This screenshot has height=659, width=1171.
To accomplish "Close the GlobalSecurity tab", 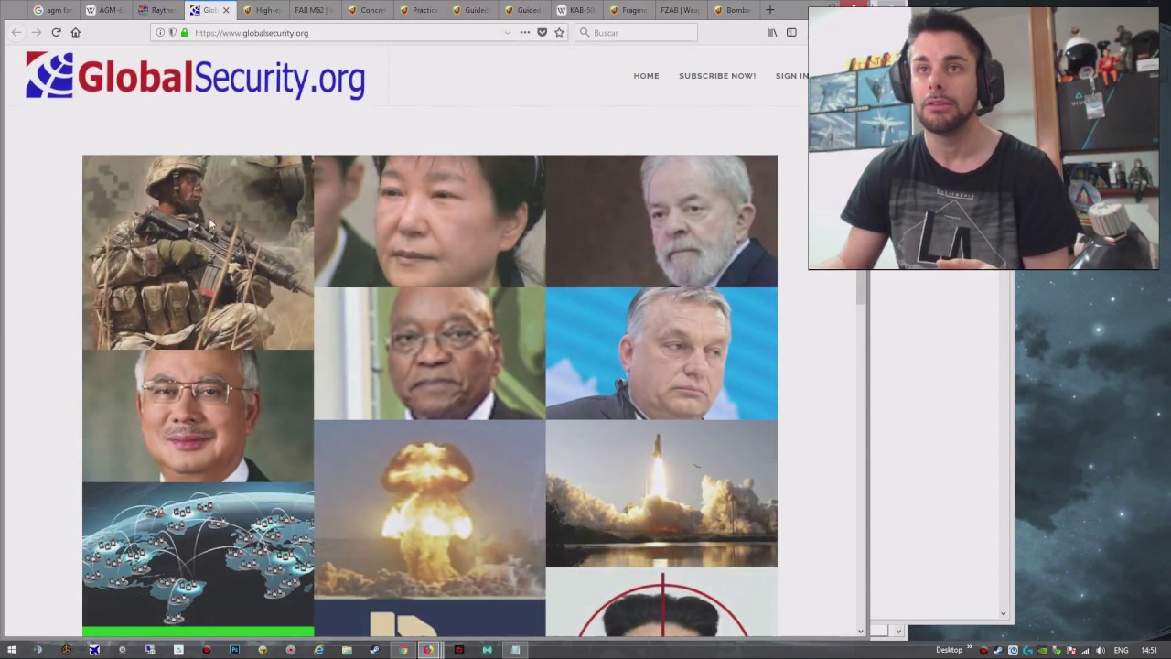I will (226, 10).
